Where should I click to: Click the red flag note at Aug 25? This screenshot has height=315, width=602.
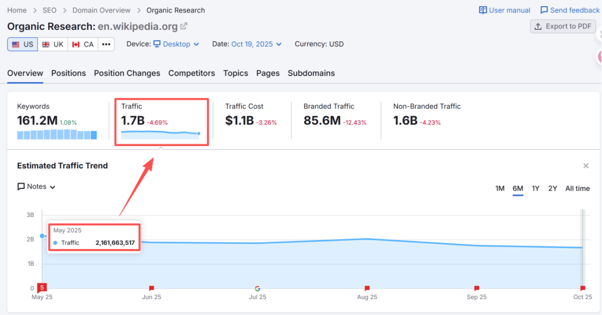click(x=367, y=288)
